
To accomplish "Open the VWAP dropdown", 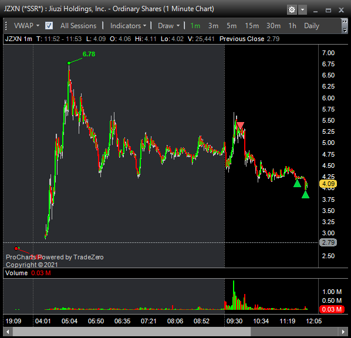I will pos(26,26).
